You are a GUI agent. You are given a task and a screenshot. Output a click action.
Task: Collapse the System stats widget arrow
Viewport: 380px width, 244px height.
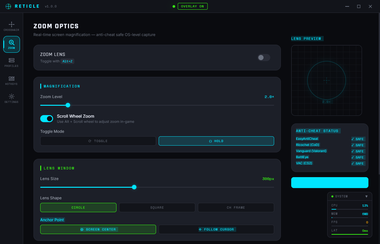(x=366, y=196)
